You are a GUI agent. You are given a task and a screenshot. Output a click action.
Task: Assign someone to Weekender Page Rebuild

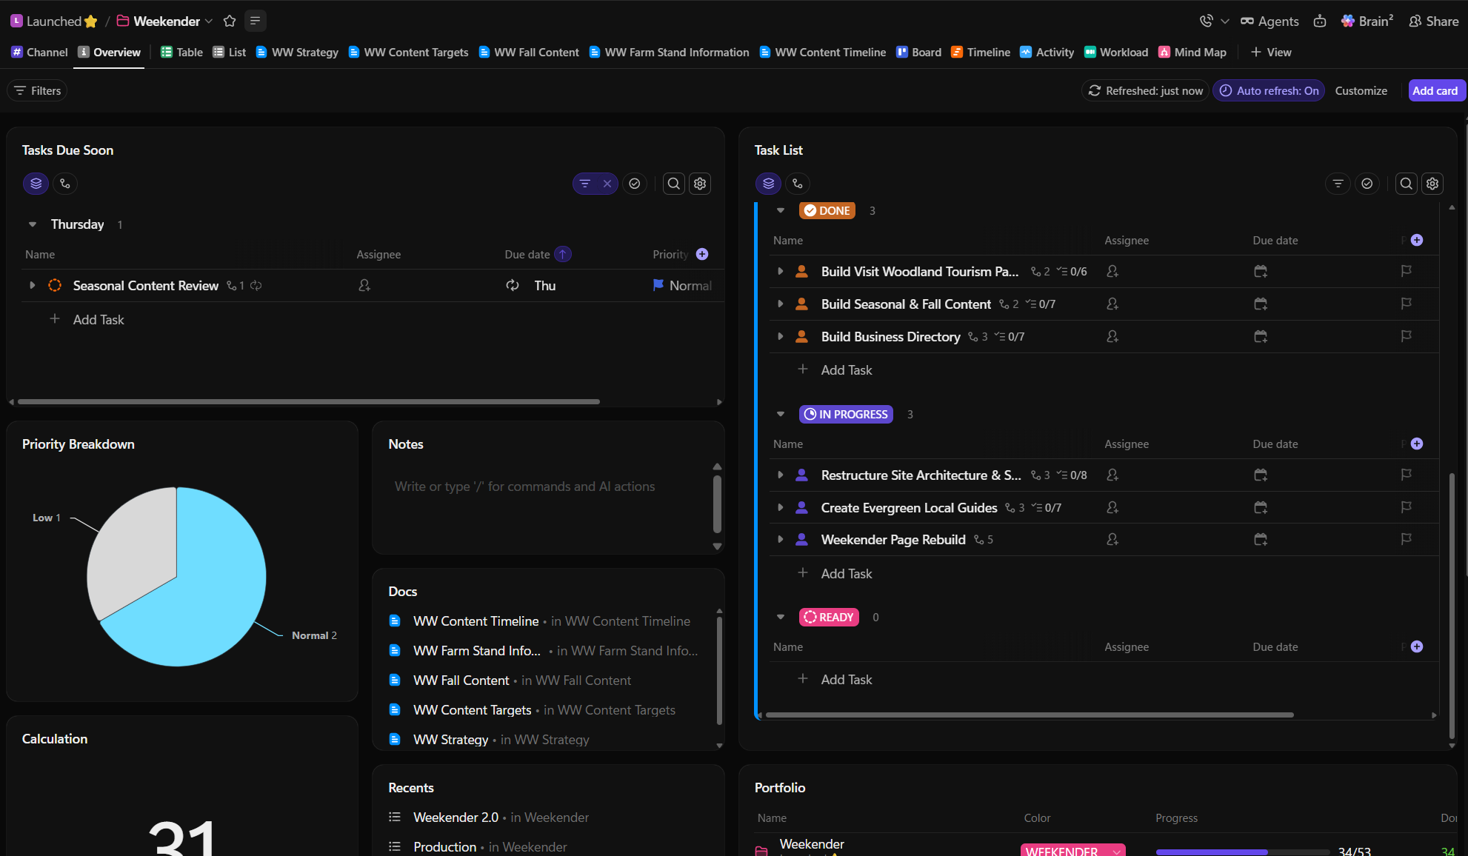1112,540
